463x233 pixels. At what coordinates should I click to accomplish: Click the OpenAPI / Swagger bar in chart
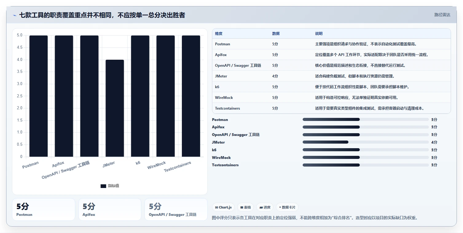89,96
